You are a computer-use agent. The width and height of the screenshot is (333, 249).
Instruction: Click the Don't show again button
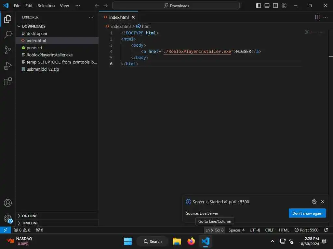click(307, 213)
